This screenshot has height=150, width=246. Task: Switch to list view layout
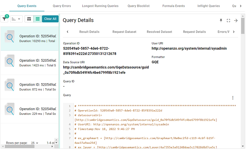click(x=37, y=19)
